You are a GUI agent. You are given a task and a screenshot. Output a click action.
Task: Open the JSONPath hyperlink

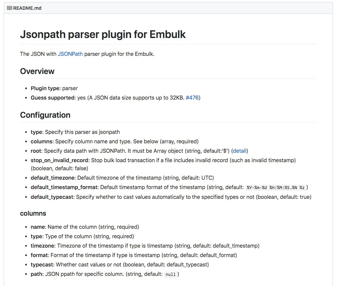(70, 54)
